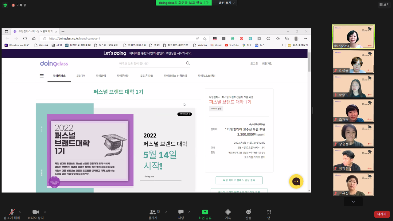Open the yellow chat widget icon
Viewport: 393px width, 221px height.
[296, 181]
